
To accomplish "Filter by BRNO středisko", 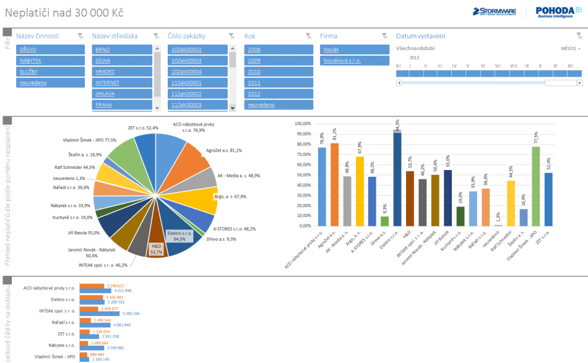I will coord(122,49).
